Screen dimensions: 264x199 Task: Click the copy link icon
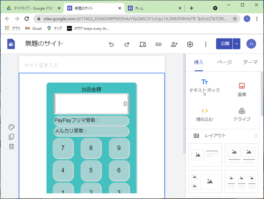coord(158,44)
